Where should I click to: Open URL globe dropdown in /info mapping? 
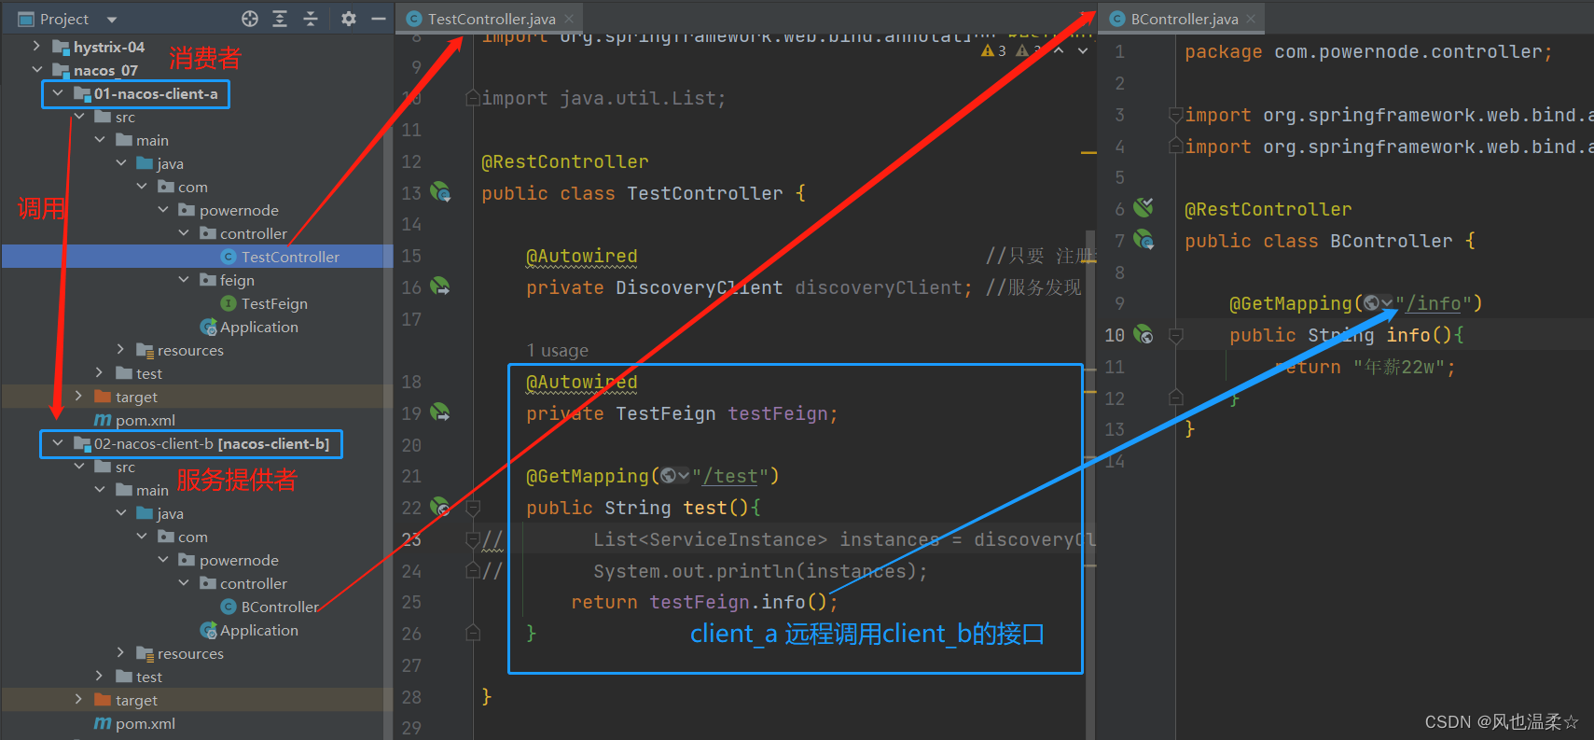point(1379,303)
